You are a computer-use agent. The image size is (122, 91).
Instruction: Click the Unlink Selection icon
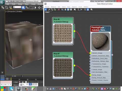(x=7, y=8)
